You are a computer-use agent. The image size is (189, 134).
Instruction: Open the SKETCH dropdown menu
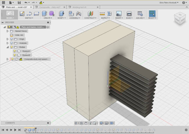29,18
